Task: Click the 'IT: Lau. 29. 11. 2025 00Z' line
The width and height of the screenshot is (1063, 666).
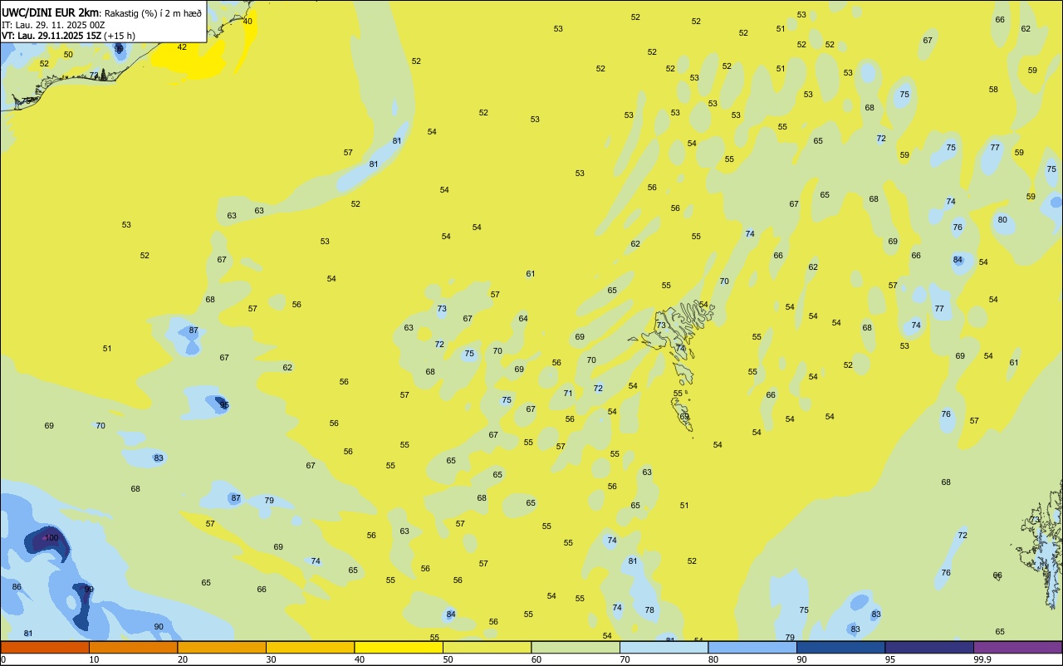Action: (53, 25)
